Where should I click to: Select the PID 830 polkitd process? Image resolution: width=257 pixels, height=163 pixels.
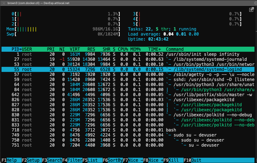[128, 115]
